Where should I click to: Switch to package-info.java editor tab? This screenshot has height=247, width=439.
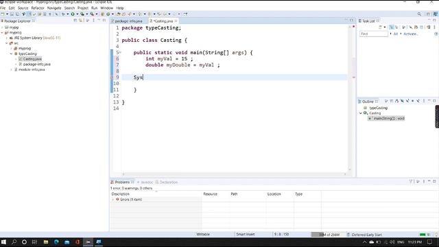[x=128, y=21]
